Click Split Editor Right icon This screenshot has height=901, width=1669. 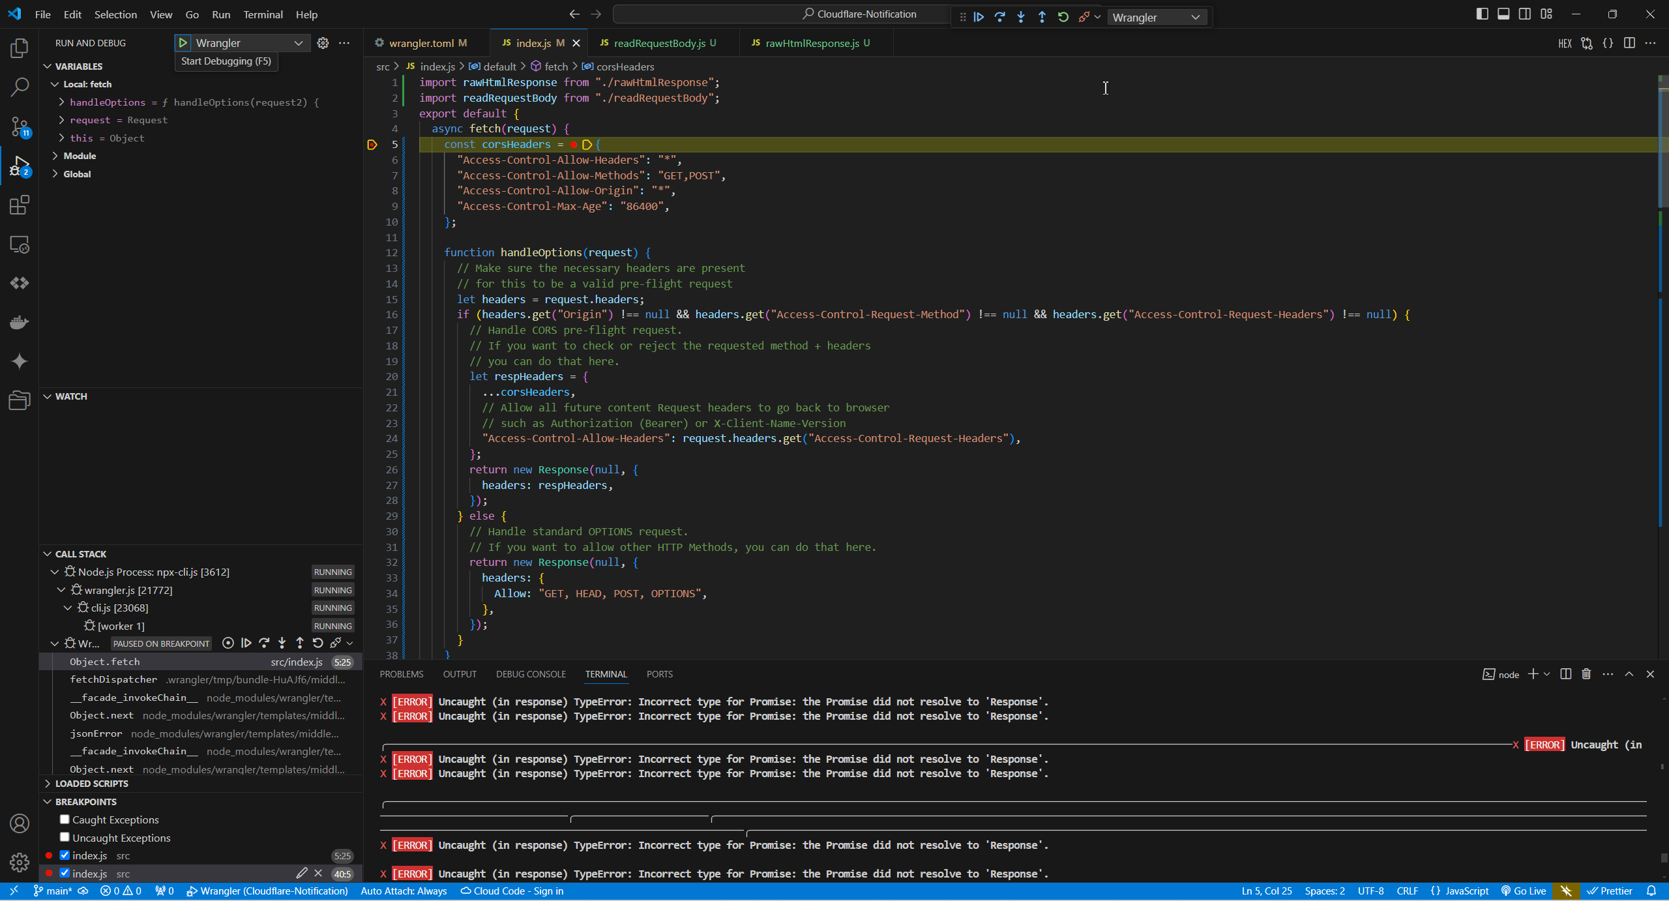coord(1629,43)
